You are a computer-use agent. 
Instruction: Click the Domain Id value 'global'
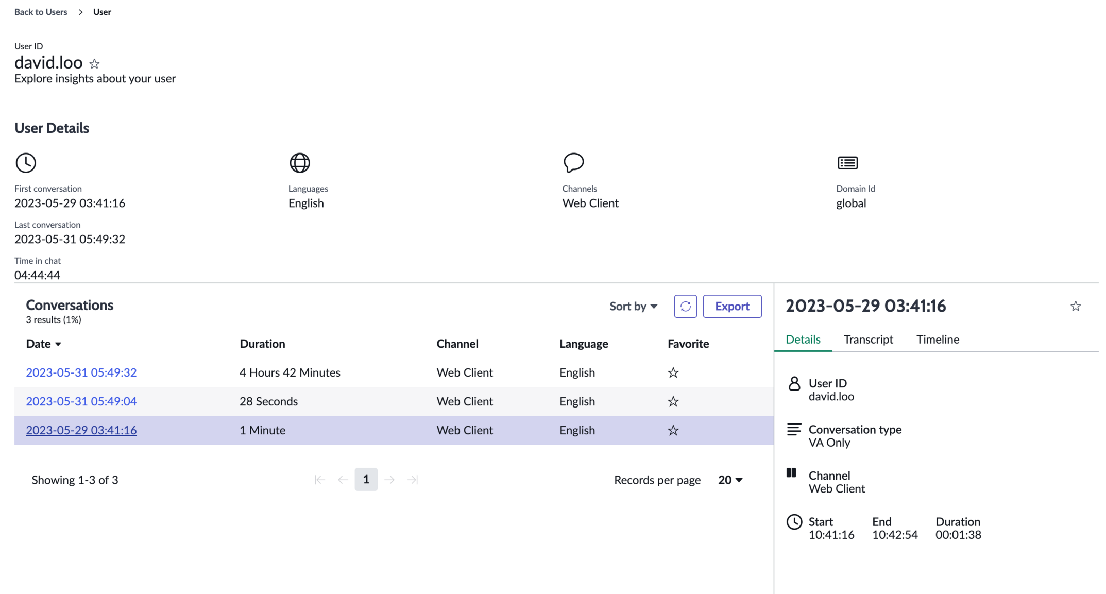(x=851, y=203)
